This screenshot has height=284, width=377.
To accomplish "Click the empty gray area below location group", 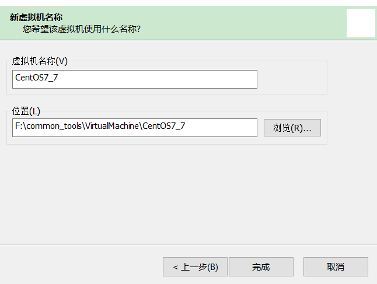I will [x=175, y=192].
